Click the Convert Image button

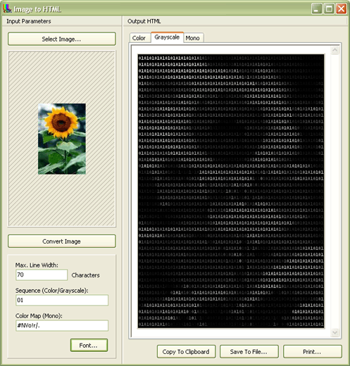[62, 241]
